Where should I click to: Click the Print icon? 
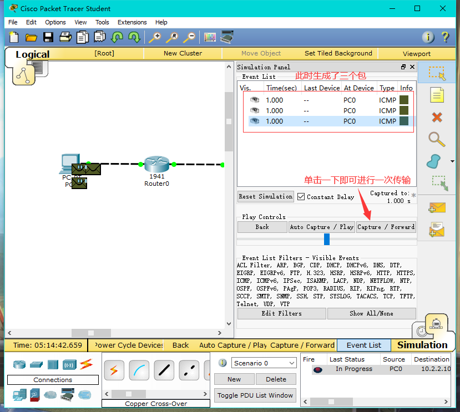pyautogui.click(x=65, y=37)
